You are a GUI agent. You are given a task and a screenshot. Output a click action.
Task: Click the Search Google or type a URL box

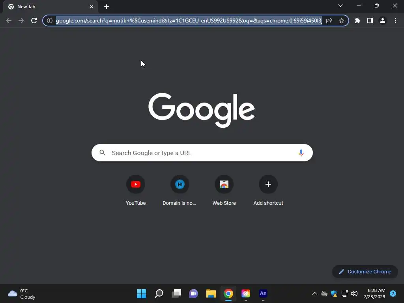(x=202, y=153)
